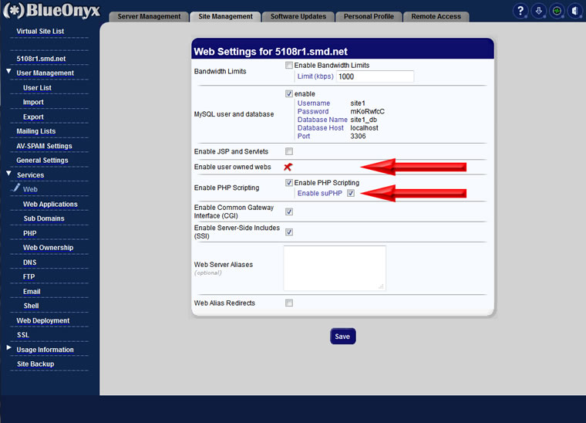Open the help question mark icon

520,11
